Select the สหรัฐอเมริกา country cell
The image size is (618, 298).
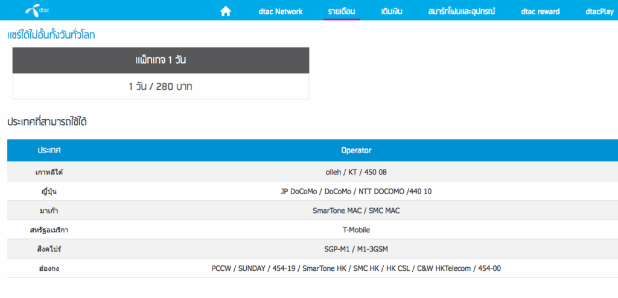point(49,230)
